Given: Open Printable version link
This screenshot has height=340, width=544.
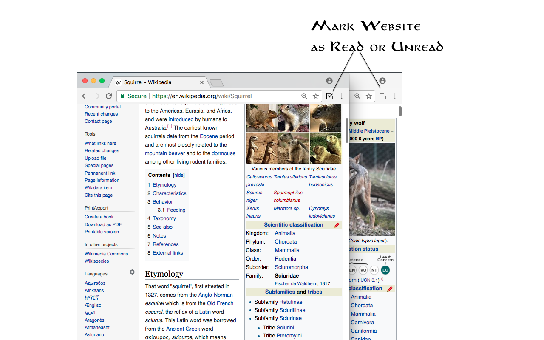Looking at the screenshot, I should point(102,232).
